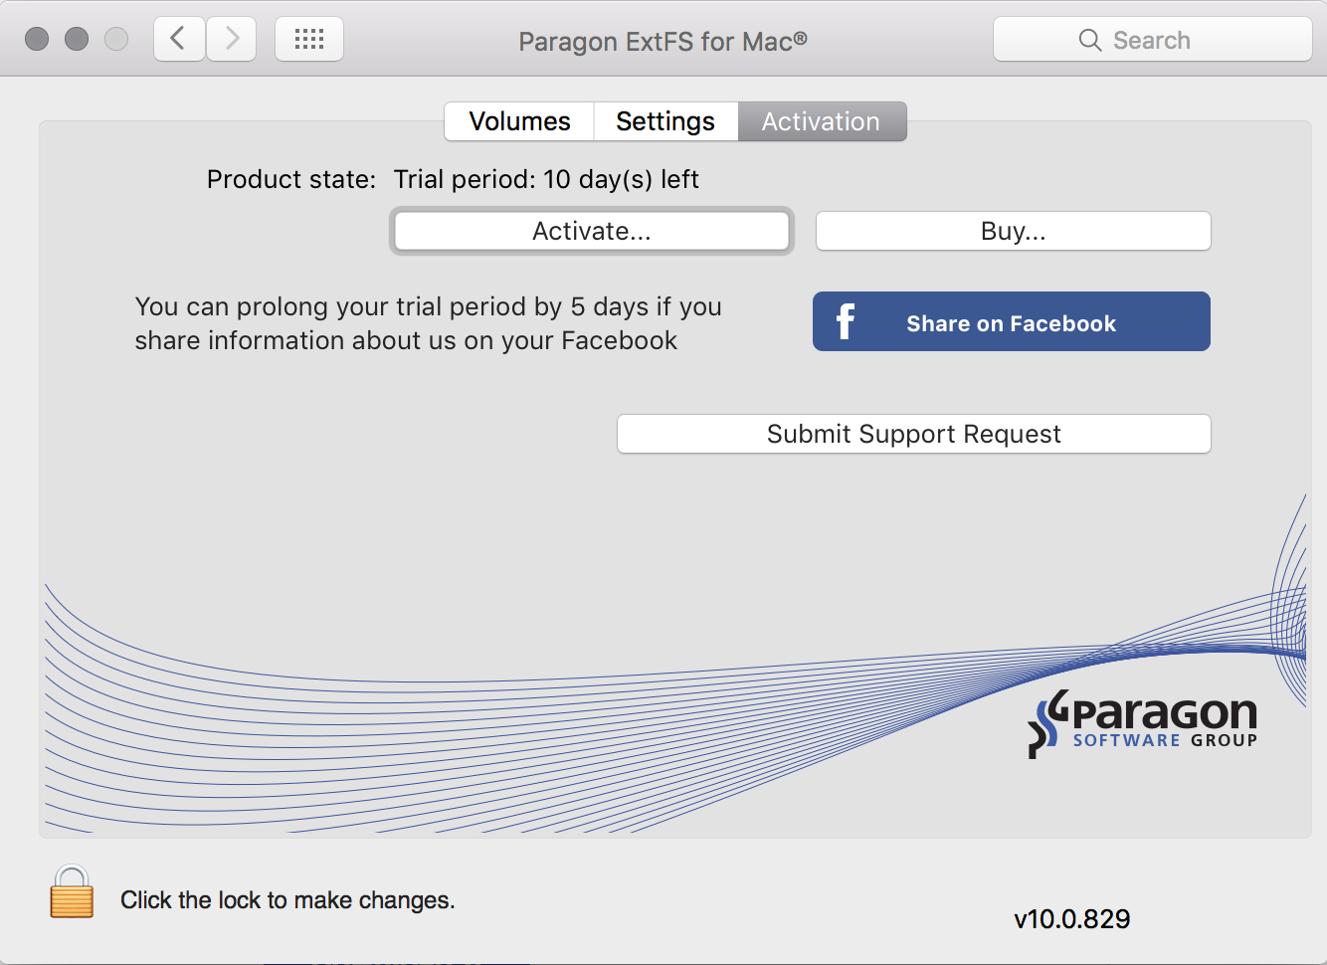Click the Buy... button
The image size is (1327, 965).
[1013, 232]
